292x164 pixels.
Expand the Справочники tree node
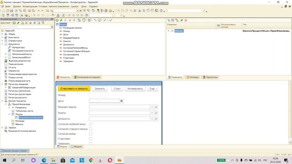pos(2,41)
